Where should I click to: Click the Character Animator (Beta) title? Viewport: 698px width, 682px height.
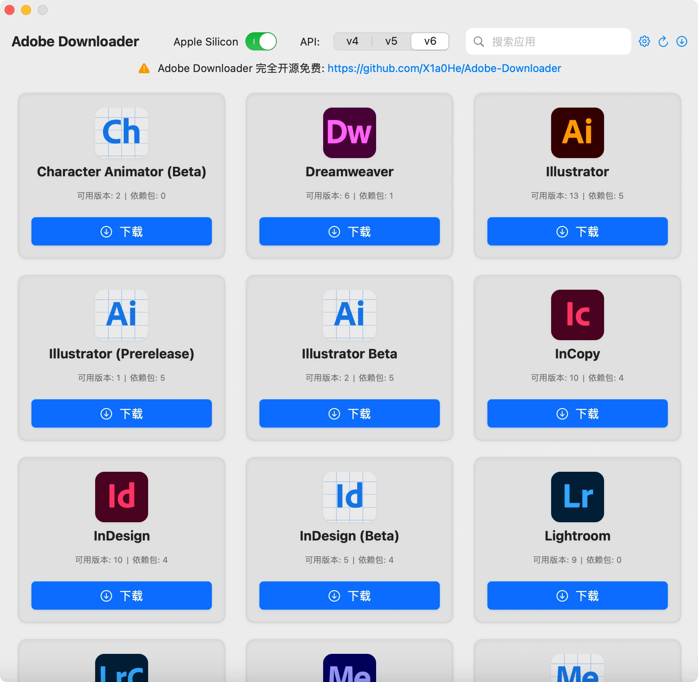122,172
